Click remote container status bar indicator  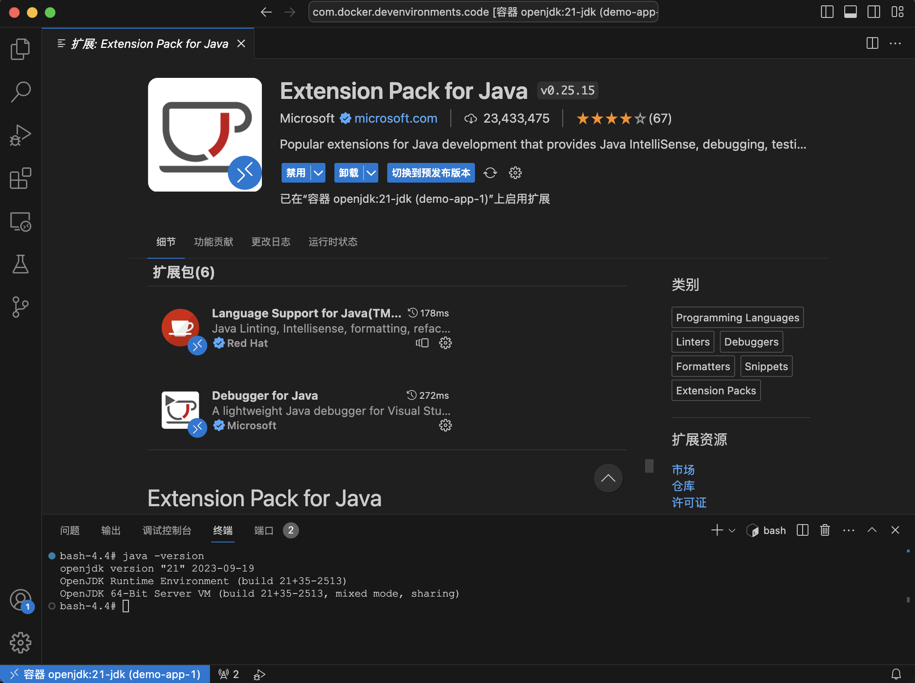tap(105, 674)
